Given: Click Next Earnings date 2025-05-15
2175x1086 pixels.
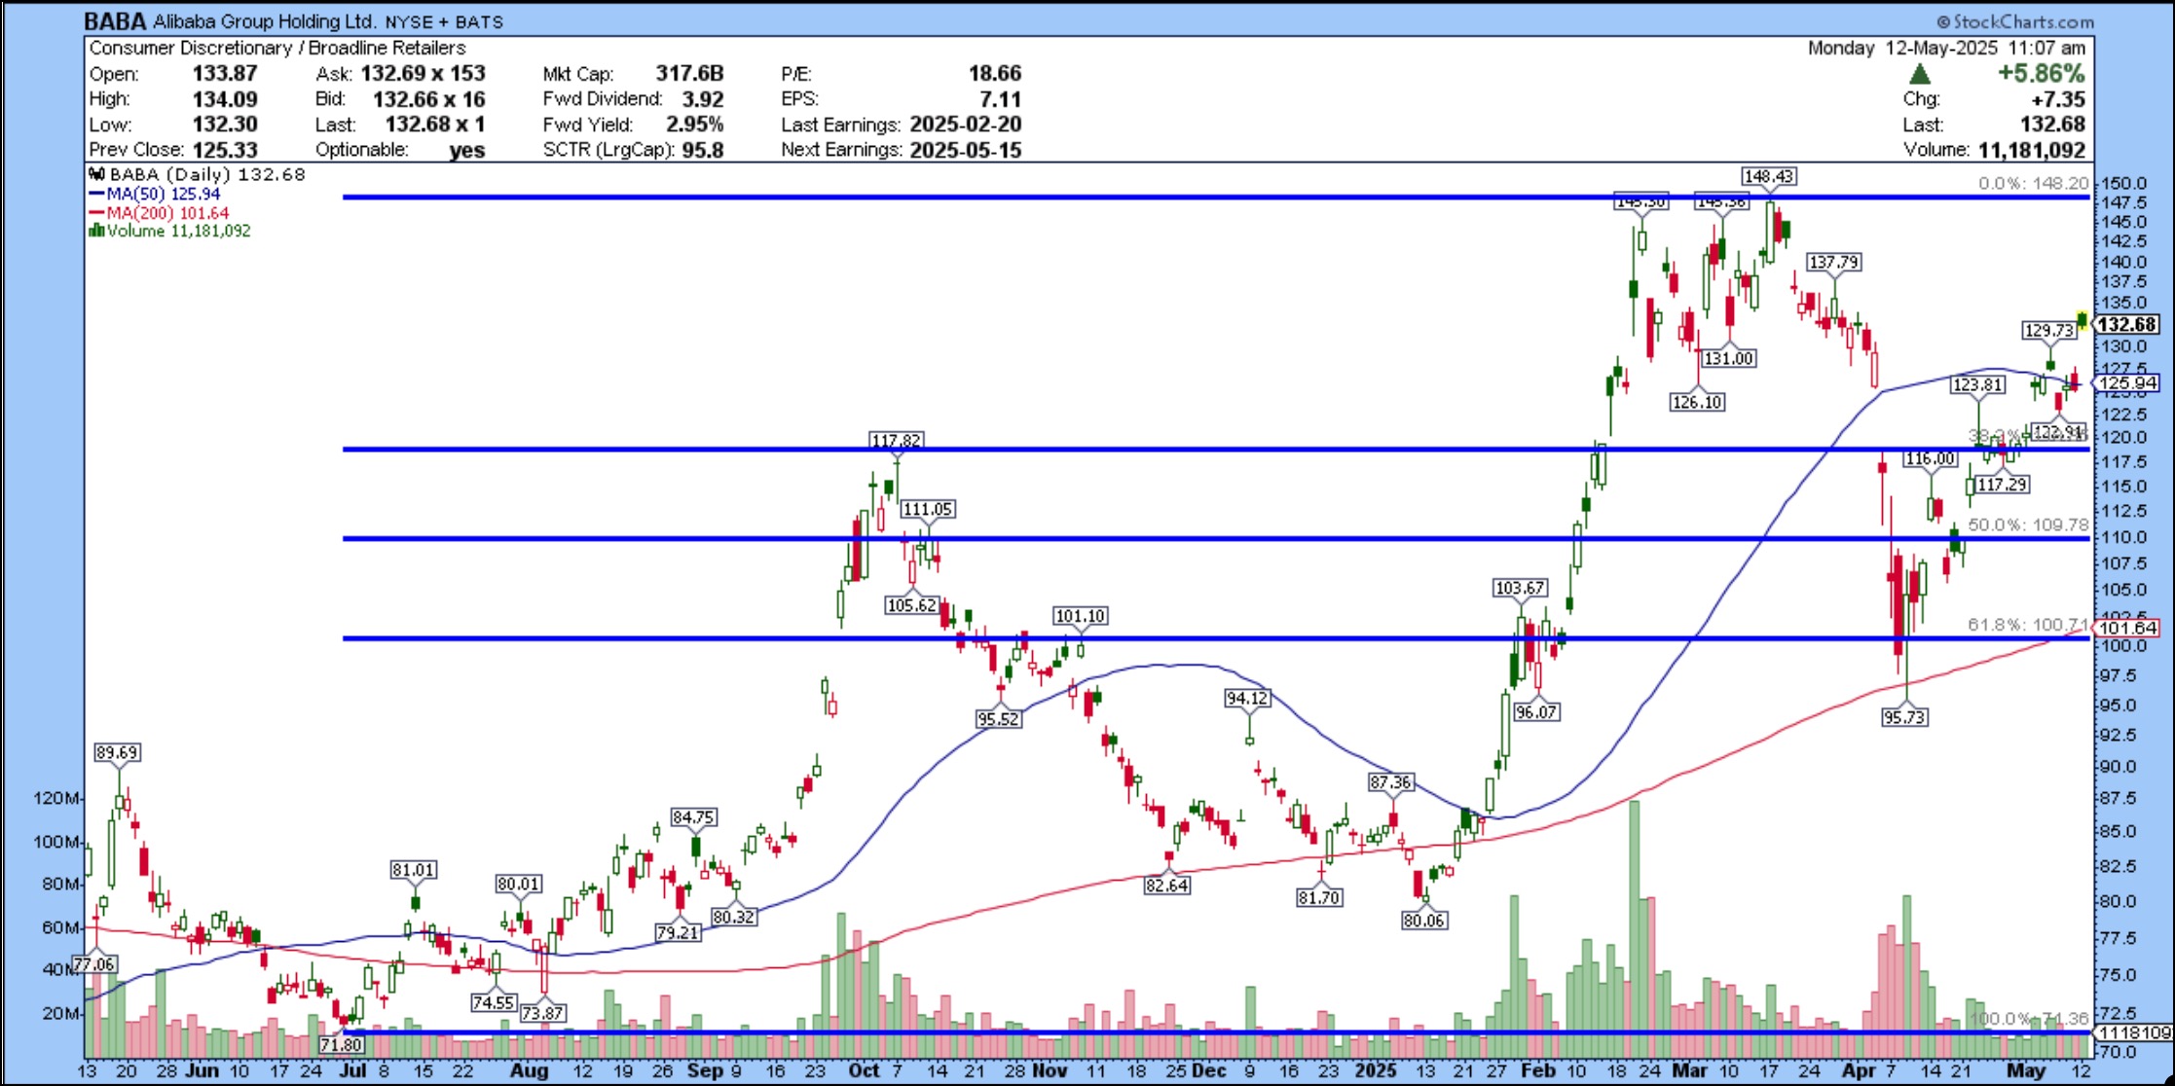Looking at the screenshot, I should tap(966, 149).
